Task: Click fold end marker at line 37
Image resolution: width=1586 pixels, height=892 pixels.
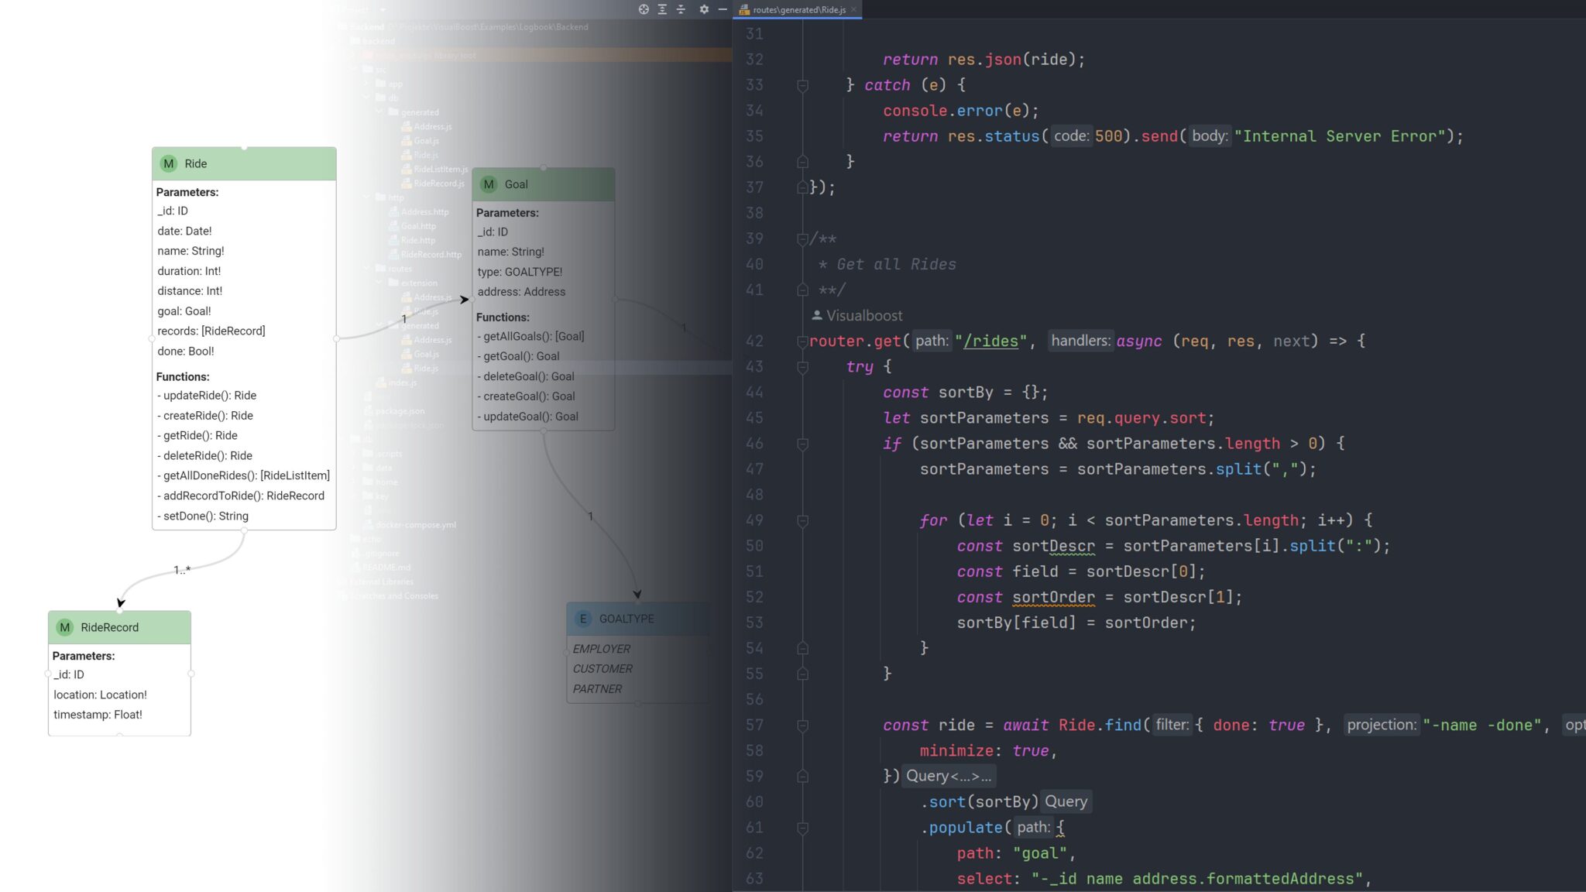Action: click(802, 187)
